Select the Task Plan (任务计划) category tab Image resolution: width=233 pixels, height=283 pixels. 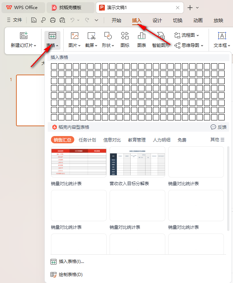point(87,140)
